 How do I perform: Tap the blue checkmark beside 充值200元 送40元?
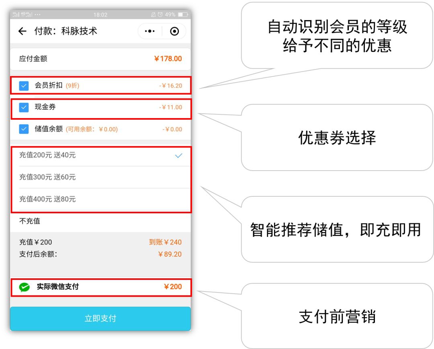(178, 156)
